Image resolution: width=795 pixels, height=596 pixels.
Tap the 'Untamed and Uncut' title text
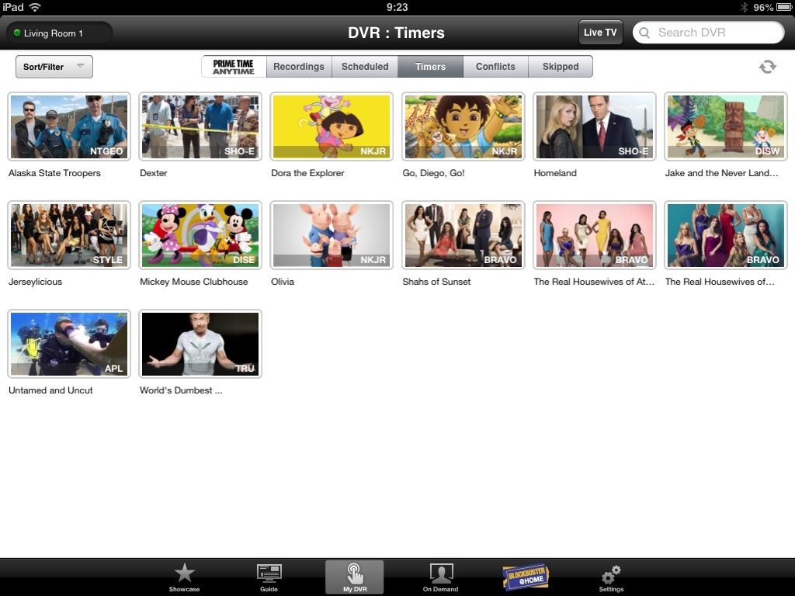[x=50, y=390]
